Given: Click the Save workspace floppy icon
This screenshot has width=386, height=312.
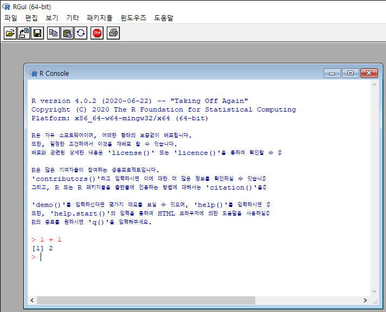Looking at the screenshot, I should 37,33.
